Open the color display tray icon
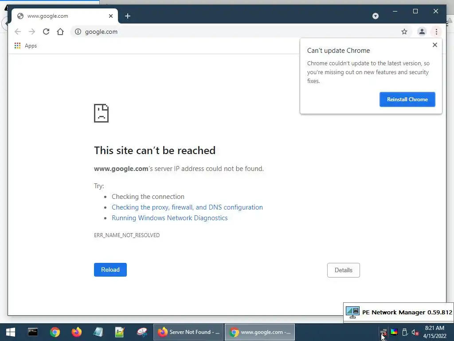Image resolution: width=454 pixels, height=341 pixels. click(x=394, y=332)
